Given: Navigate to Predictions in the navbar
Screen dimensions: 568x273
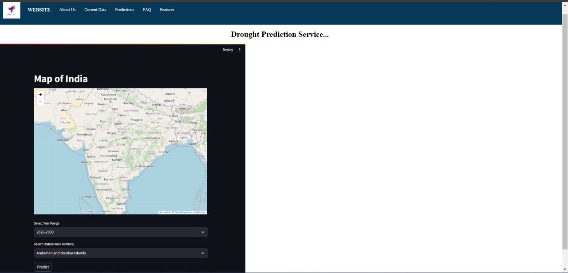Looking at the screenshot, I should 124,10.
